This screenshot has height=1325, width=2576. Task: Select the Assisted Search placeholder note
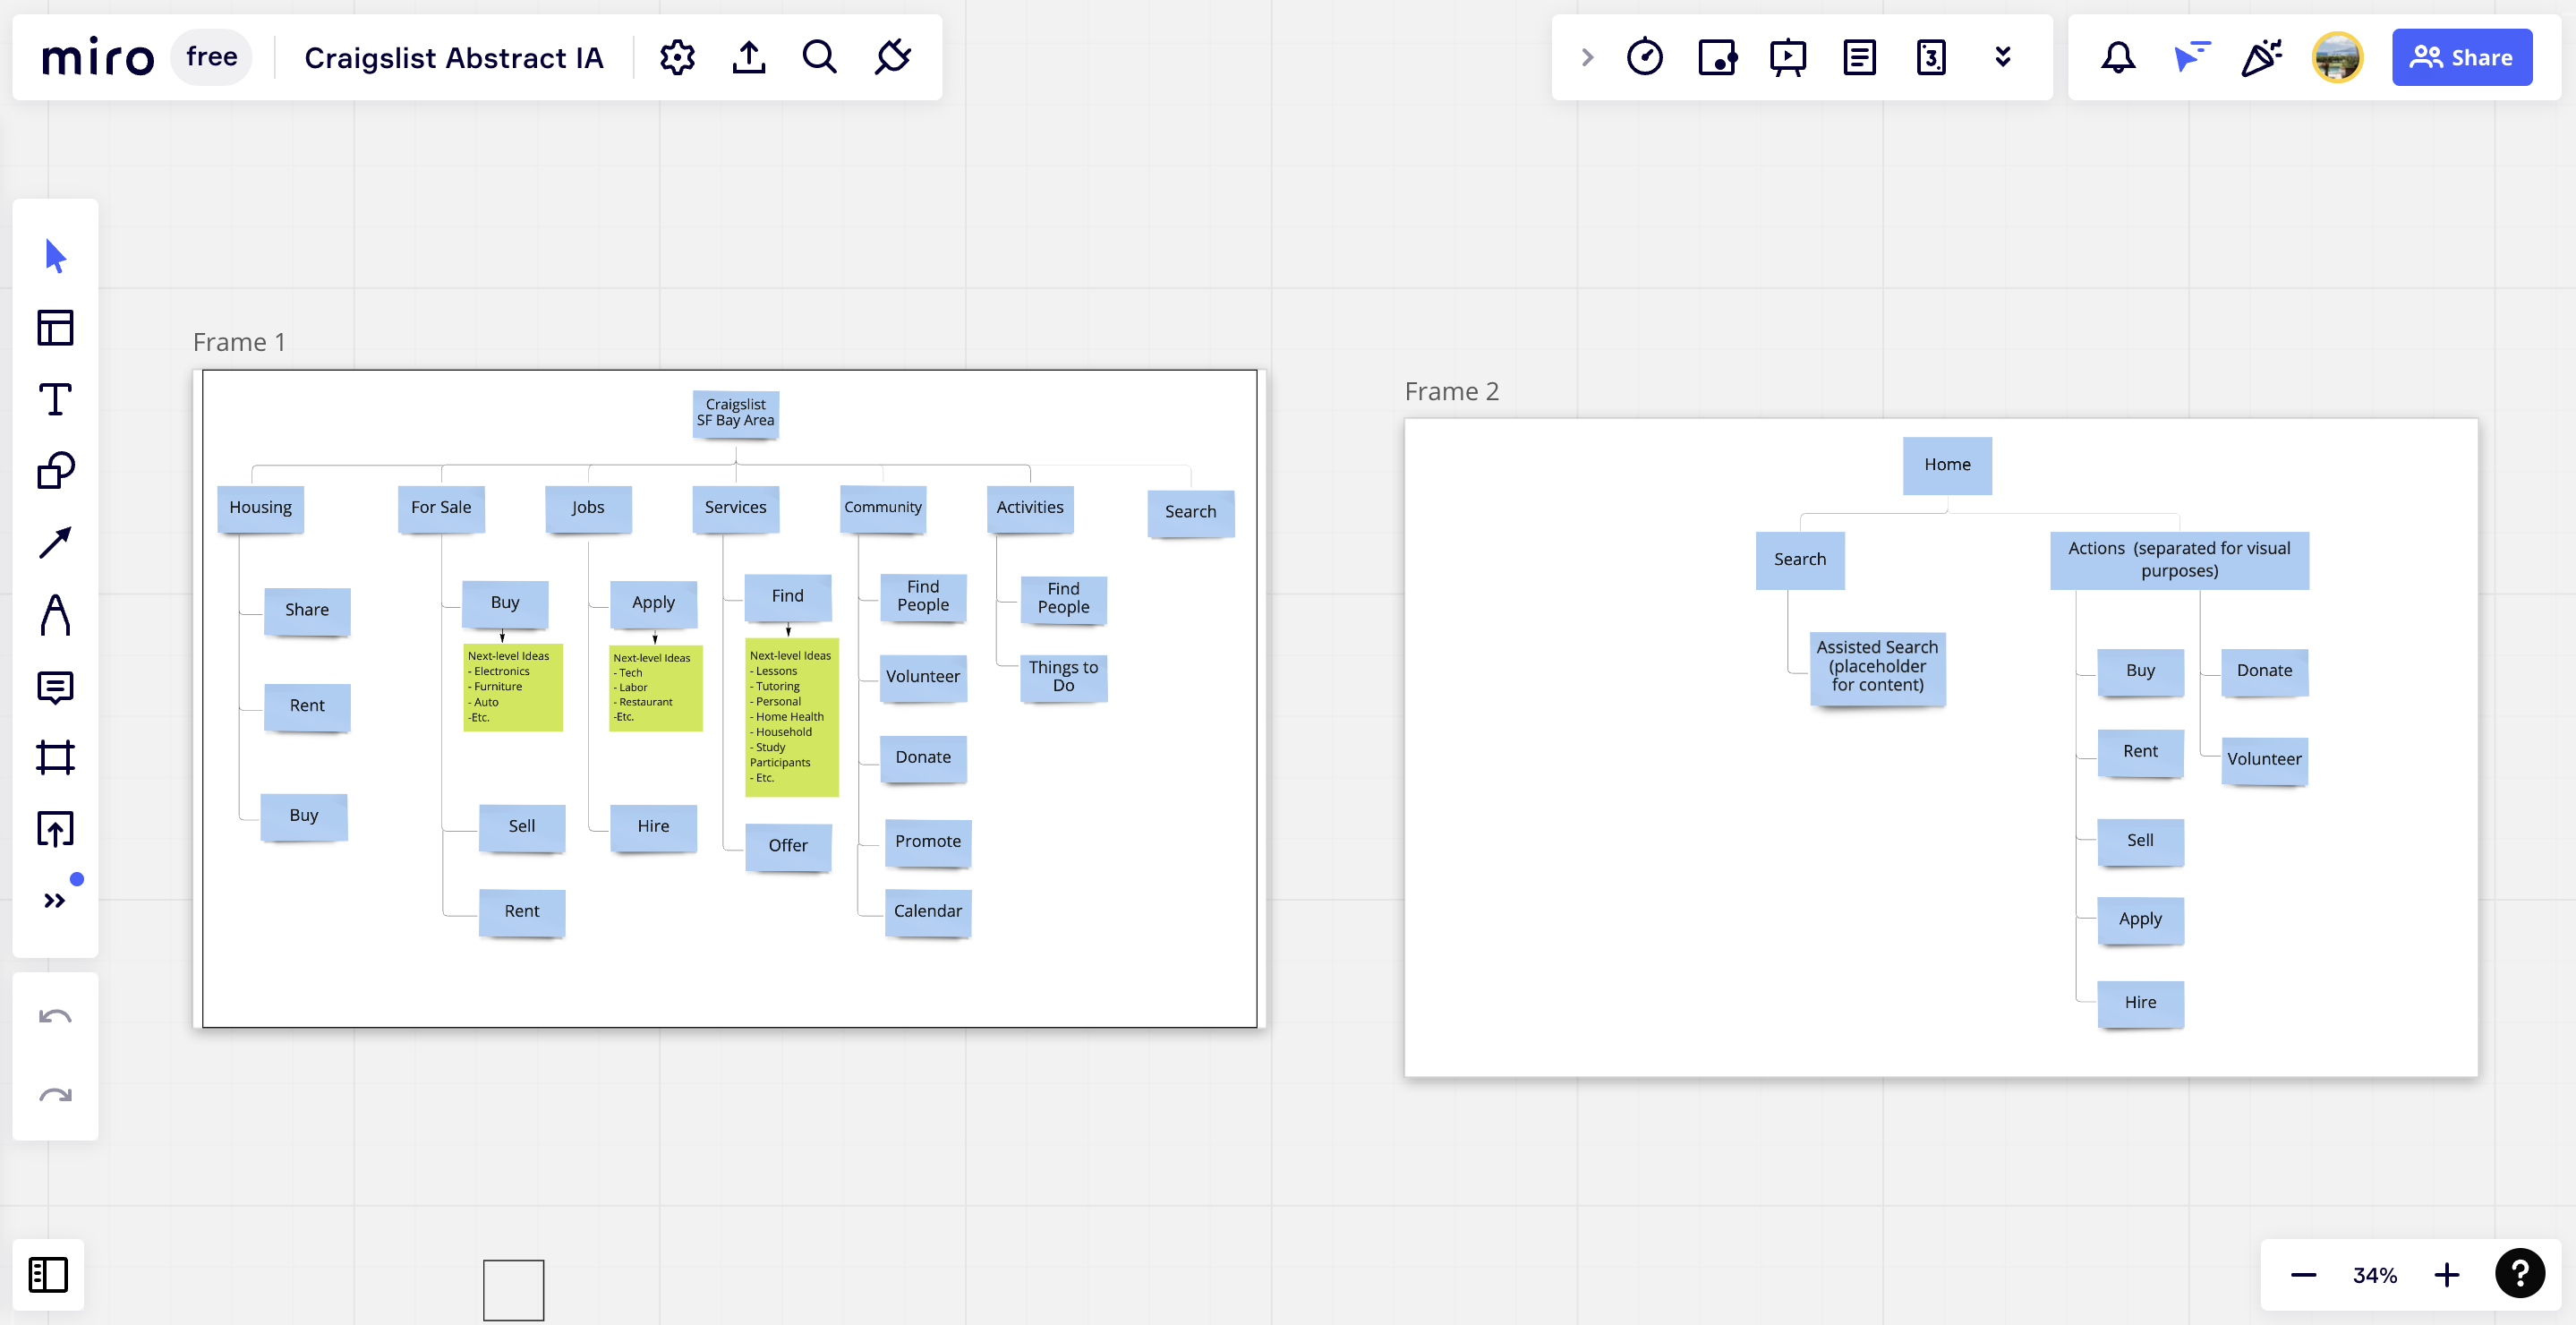(1877, 668)
